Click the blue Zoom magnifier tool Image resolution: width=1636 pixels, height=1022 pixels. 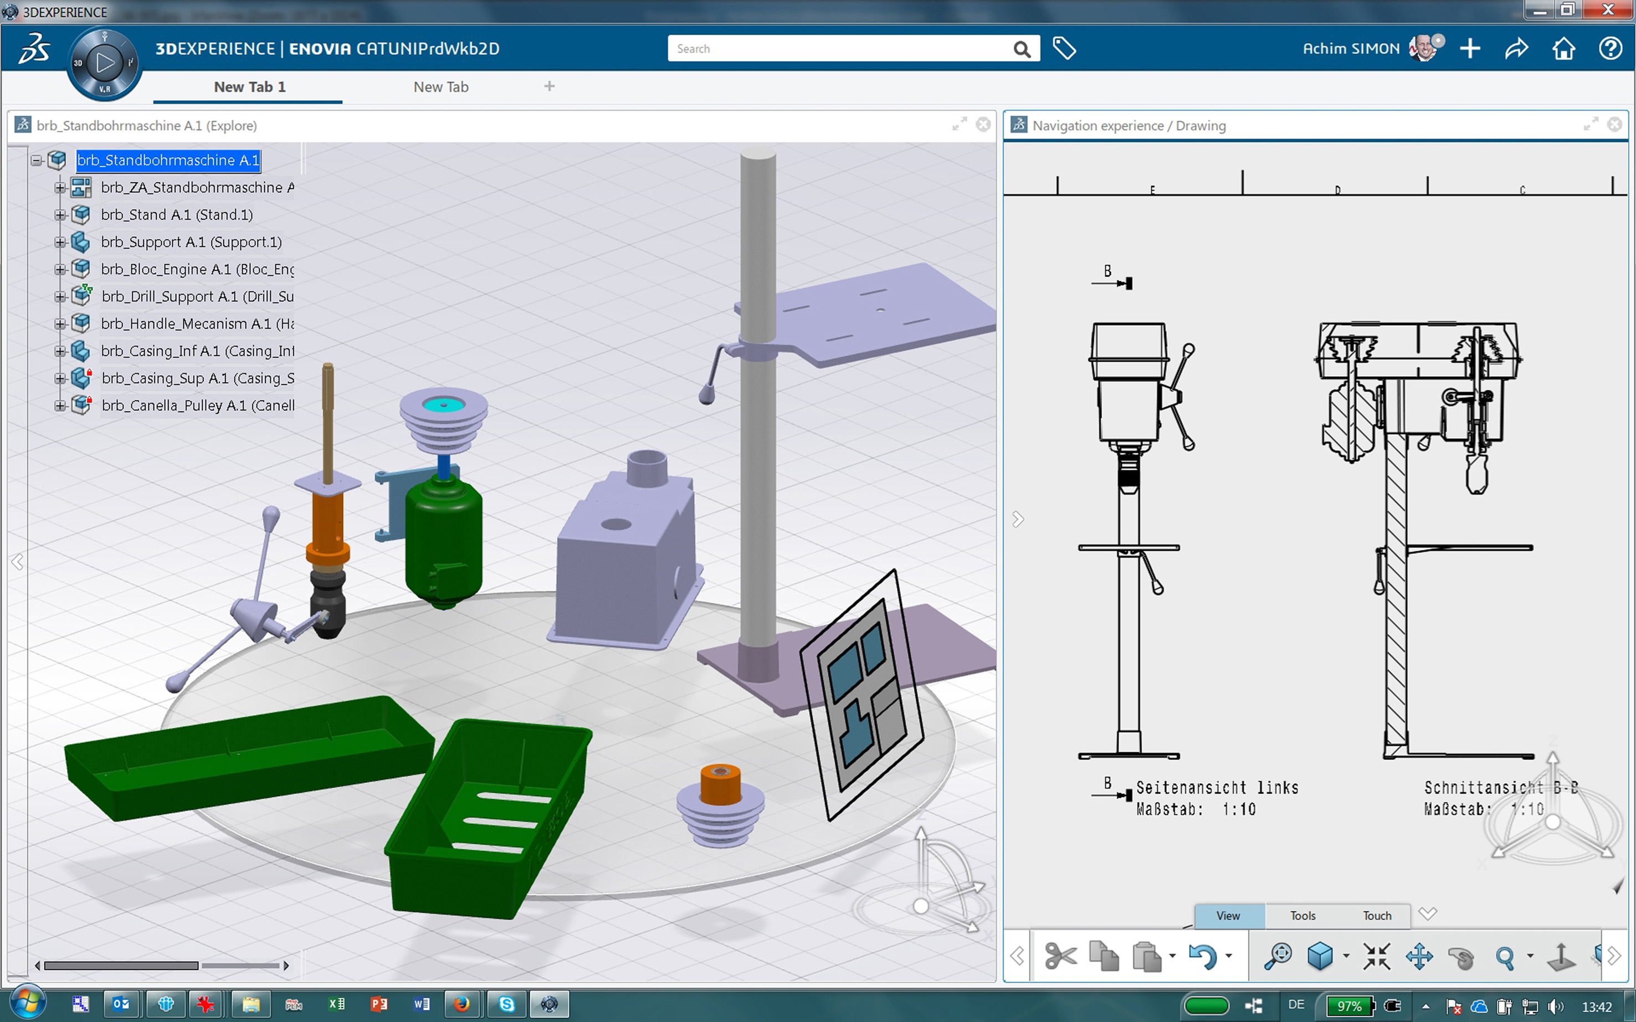pos(1505,957)
